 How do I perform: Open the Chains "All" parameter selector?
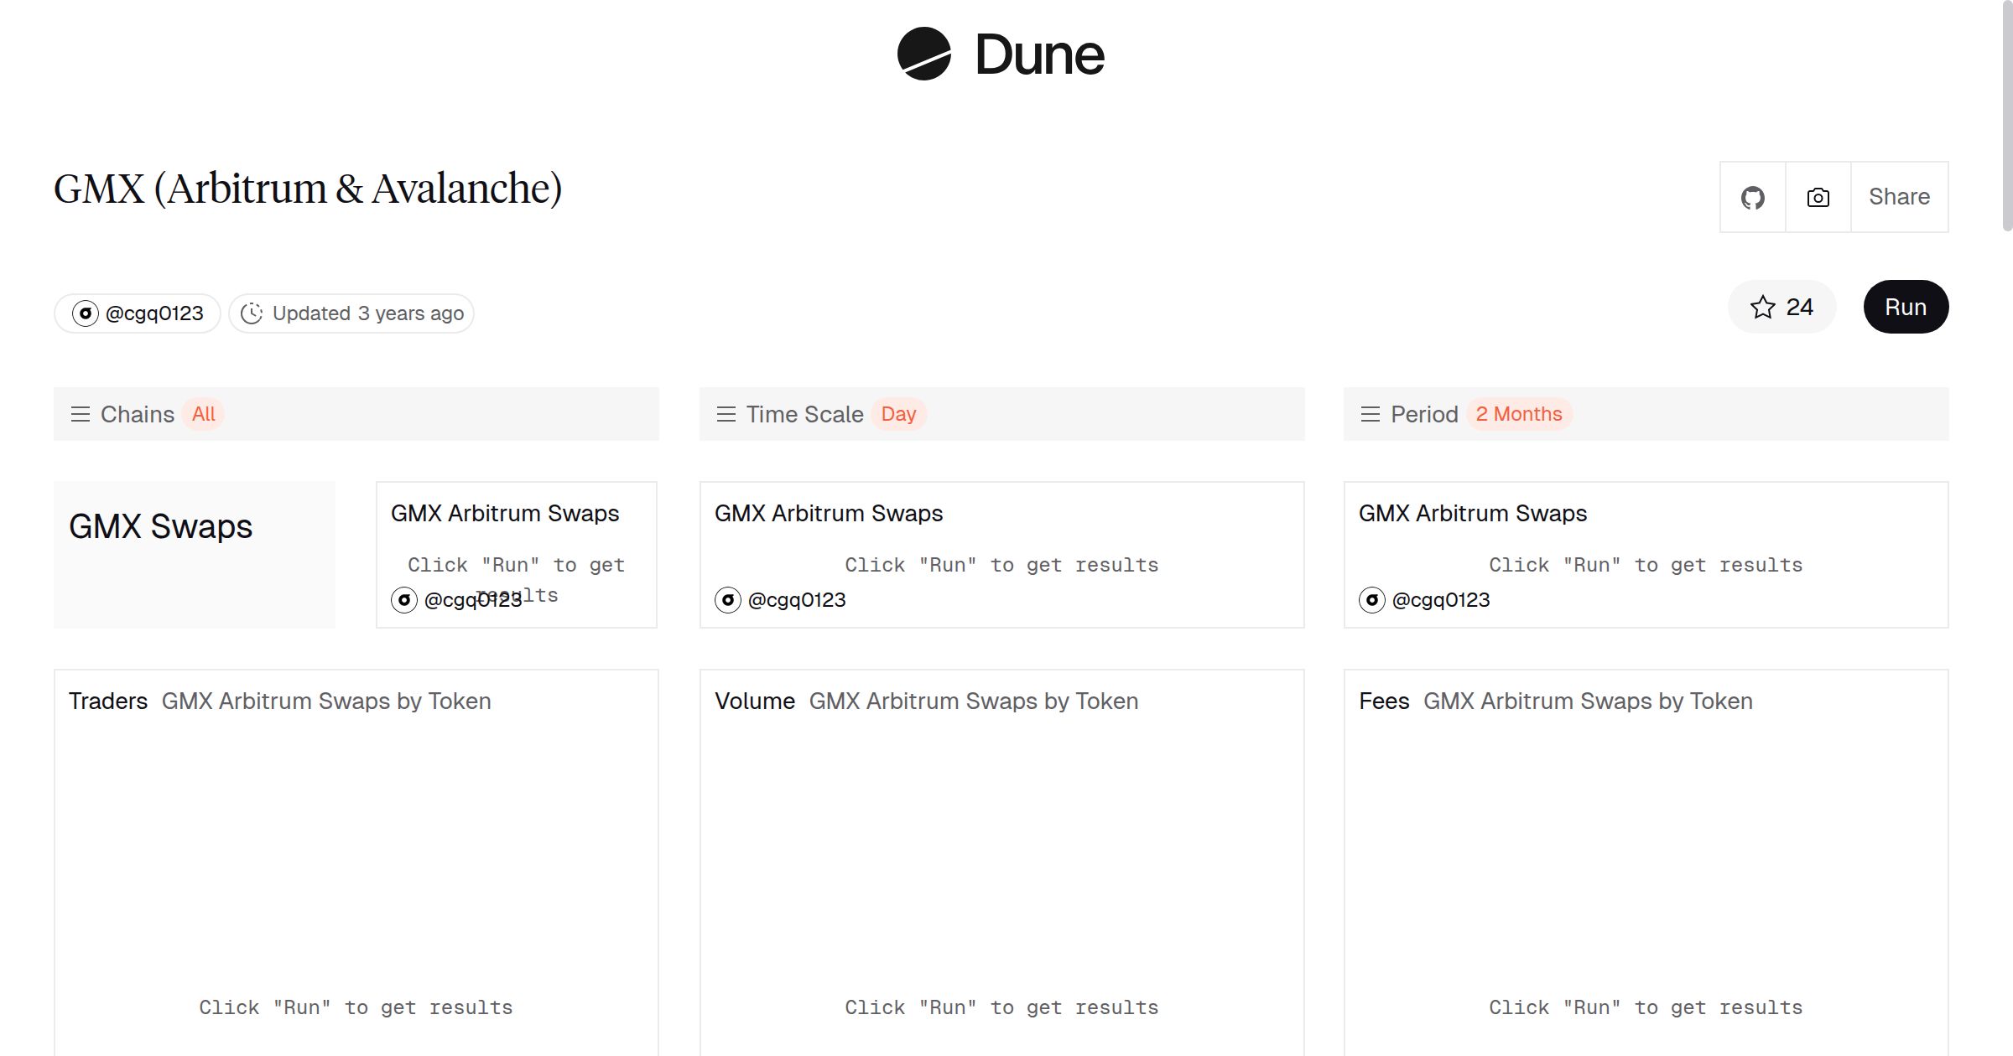[202, 413]
